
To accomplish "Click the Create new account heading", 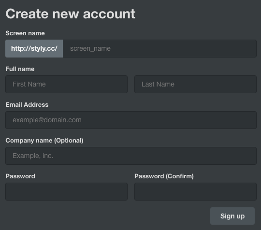I will 71,14.
